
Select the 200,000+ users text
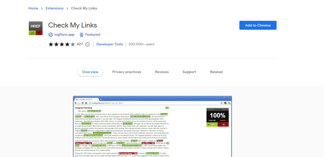coord(141,44)
